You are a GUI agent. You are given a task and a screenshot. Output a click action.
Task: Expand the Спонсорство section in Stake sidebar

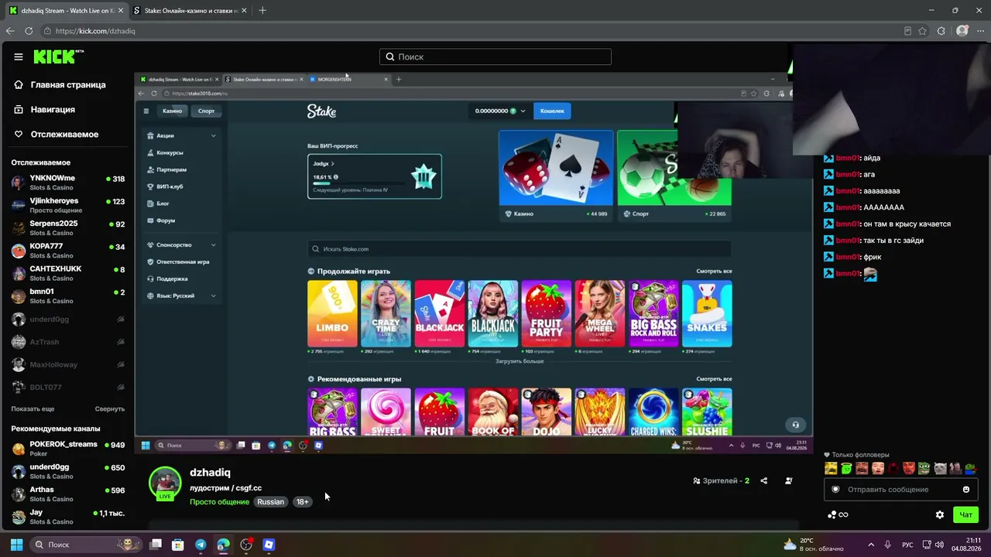click(x=182, y=244)
